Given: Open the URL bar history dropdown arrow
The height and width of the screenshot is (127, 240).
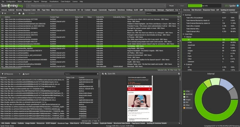Looking at the screenshot, I should tap(164, 6).
